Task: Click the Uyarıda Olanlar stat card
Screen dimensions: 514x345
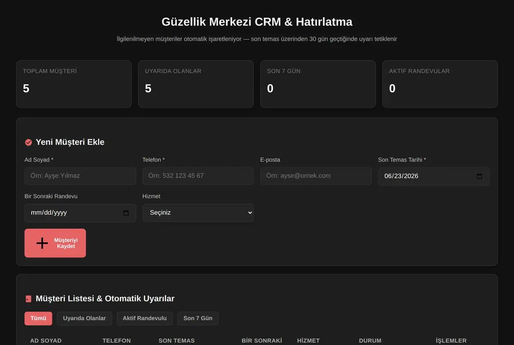Action: [x=196, y=84]
